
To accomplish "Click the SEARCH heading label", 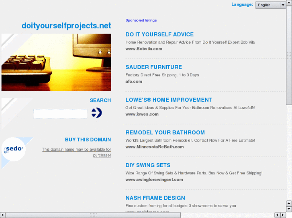I will click(100, 100).
